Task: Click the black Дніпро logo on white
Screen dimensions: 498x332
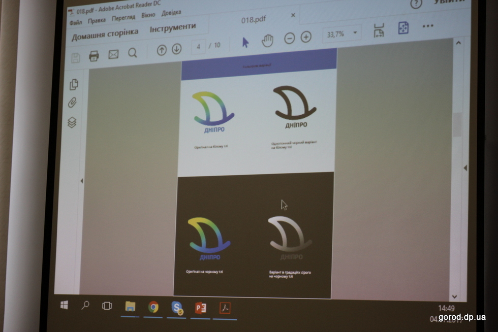Action: pyautogui.click(x=294, y=107)
